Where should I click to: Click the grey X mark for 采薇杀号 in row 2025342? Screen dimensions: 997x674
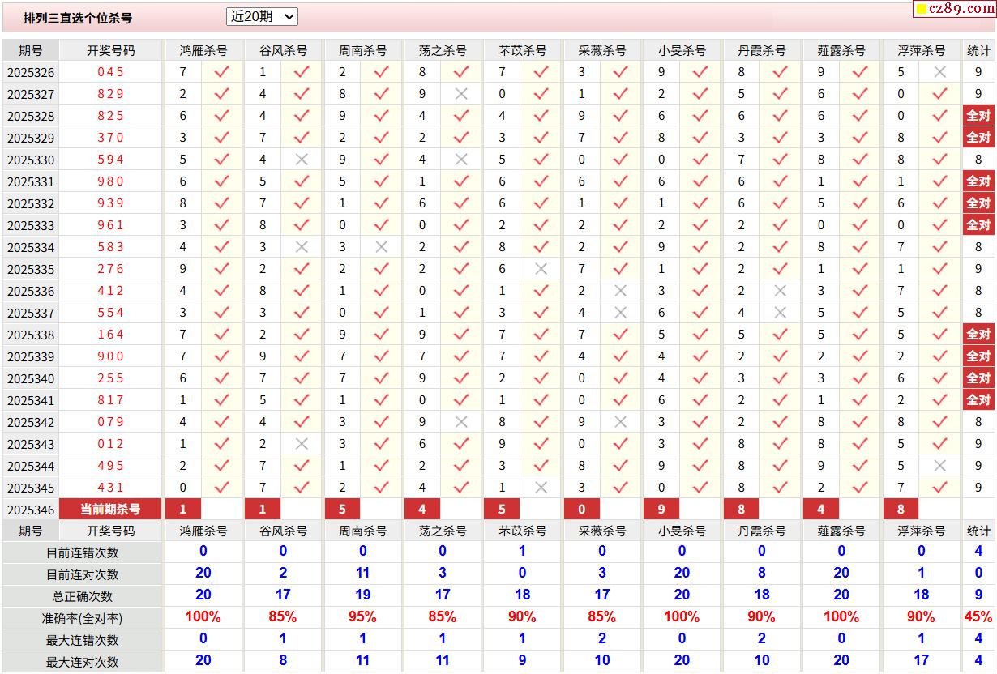(620, 422)
